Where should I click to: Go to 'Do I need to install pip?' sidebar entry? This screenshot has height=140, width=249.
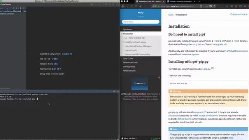point(135,38)
